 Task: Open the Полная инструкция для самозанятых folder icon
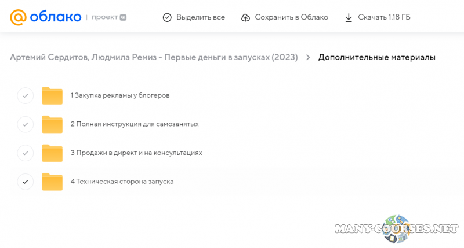point(52,124)
